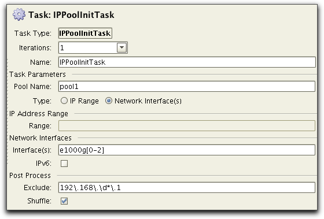Click the Network Interfaces section header
Image resolution: width=324 pixels, height=219 pixels.
coord(41,138)
